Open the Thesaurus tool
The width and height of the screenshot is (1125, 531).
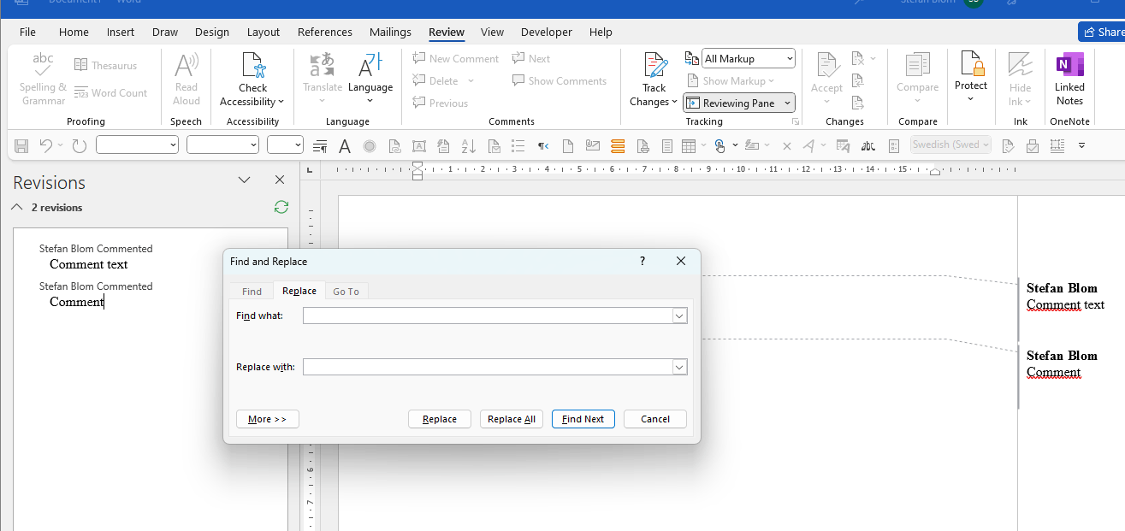pos(105,66)
